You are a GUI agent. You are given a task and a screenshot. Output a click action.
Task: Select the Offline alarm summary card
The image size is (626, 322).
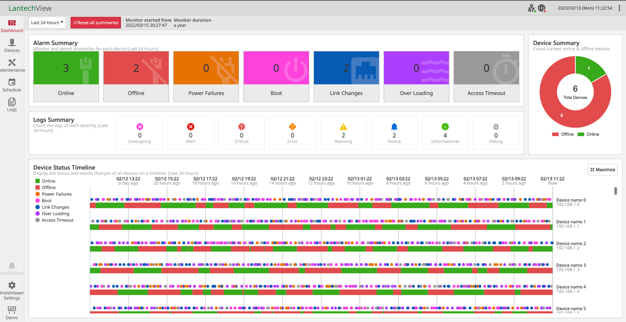click(136, 76)
